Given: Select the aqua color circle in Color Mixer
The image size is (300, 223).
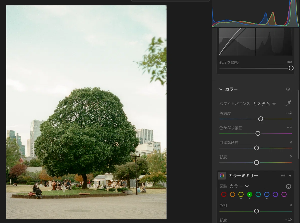Looking at the screenshot, I should point(258,194).
